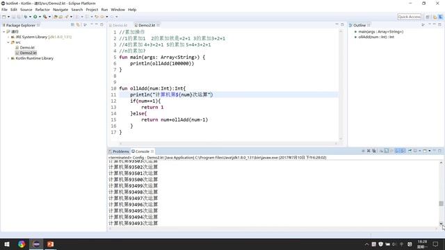This screenshot has height=250, width=445.
Task: Open PowerPoint from the taskbar
Action: [50, 244]
